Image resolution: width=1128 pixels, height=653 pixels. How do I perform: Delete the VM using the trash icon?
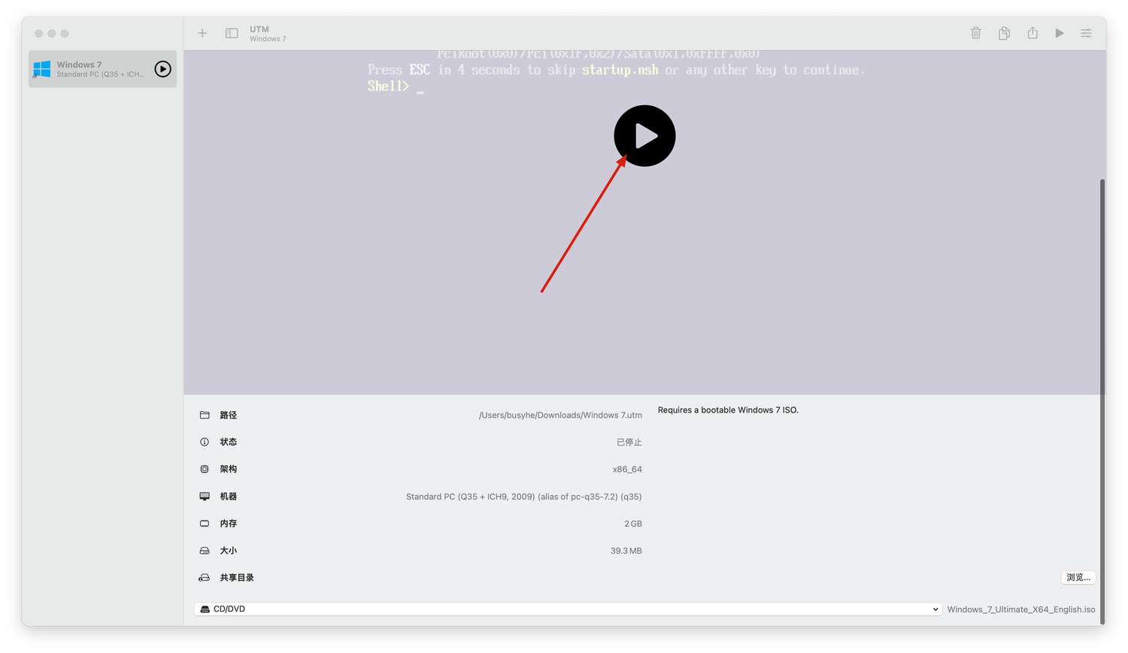pyautogui.click(x=975, y=33)
